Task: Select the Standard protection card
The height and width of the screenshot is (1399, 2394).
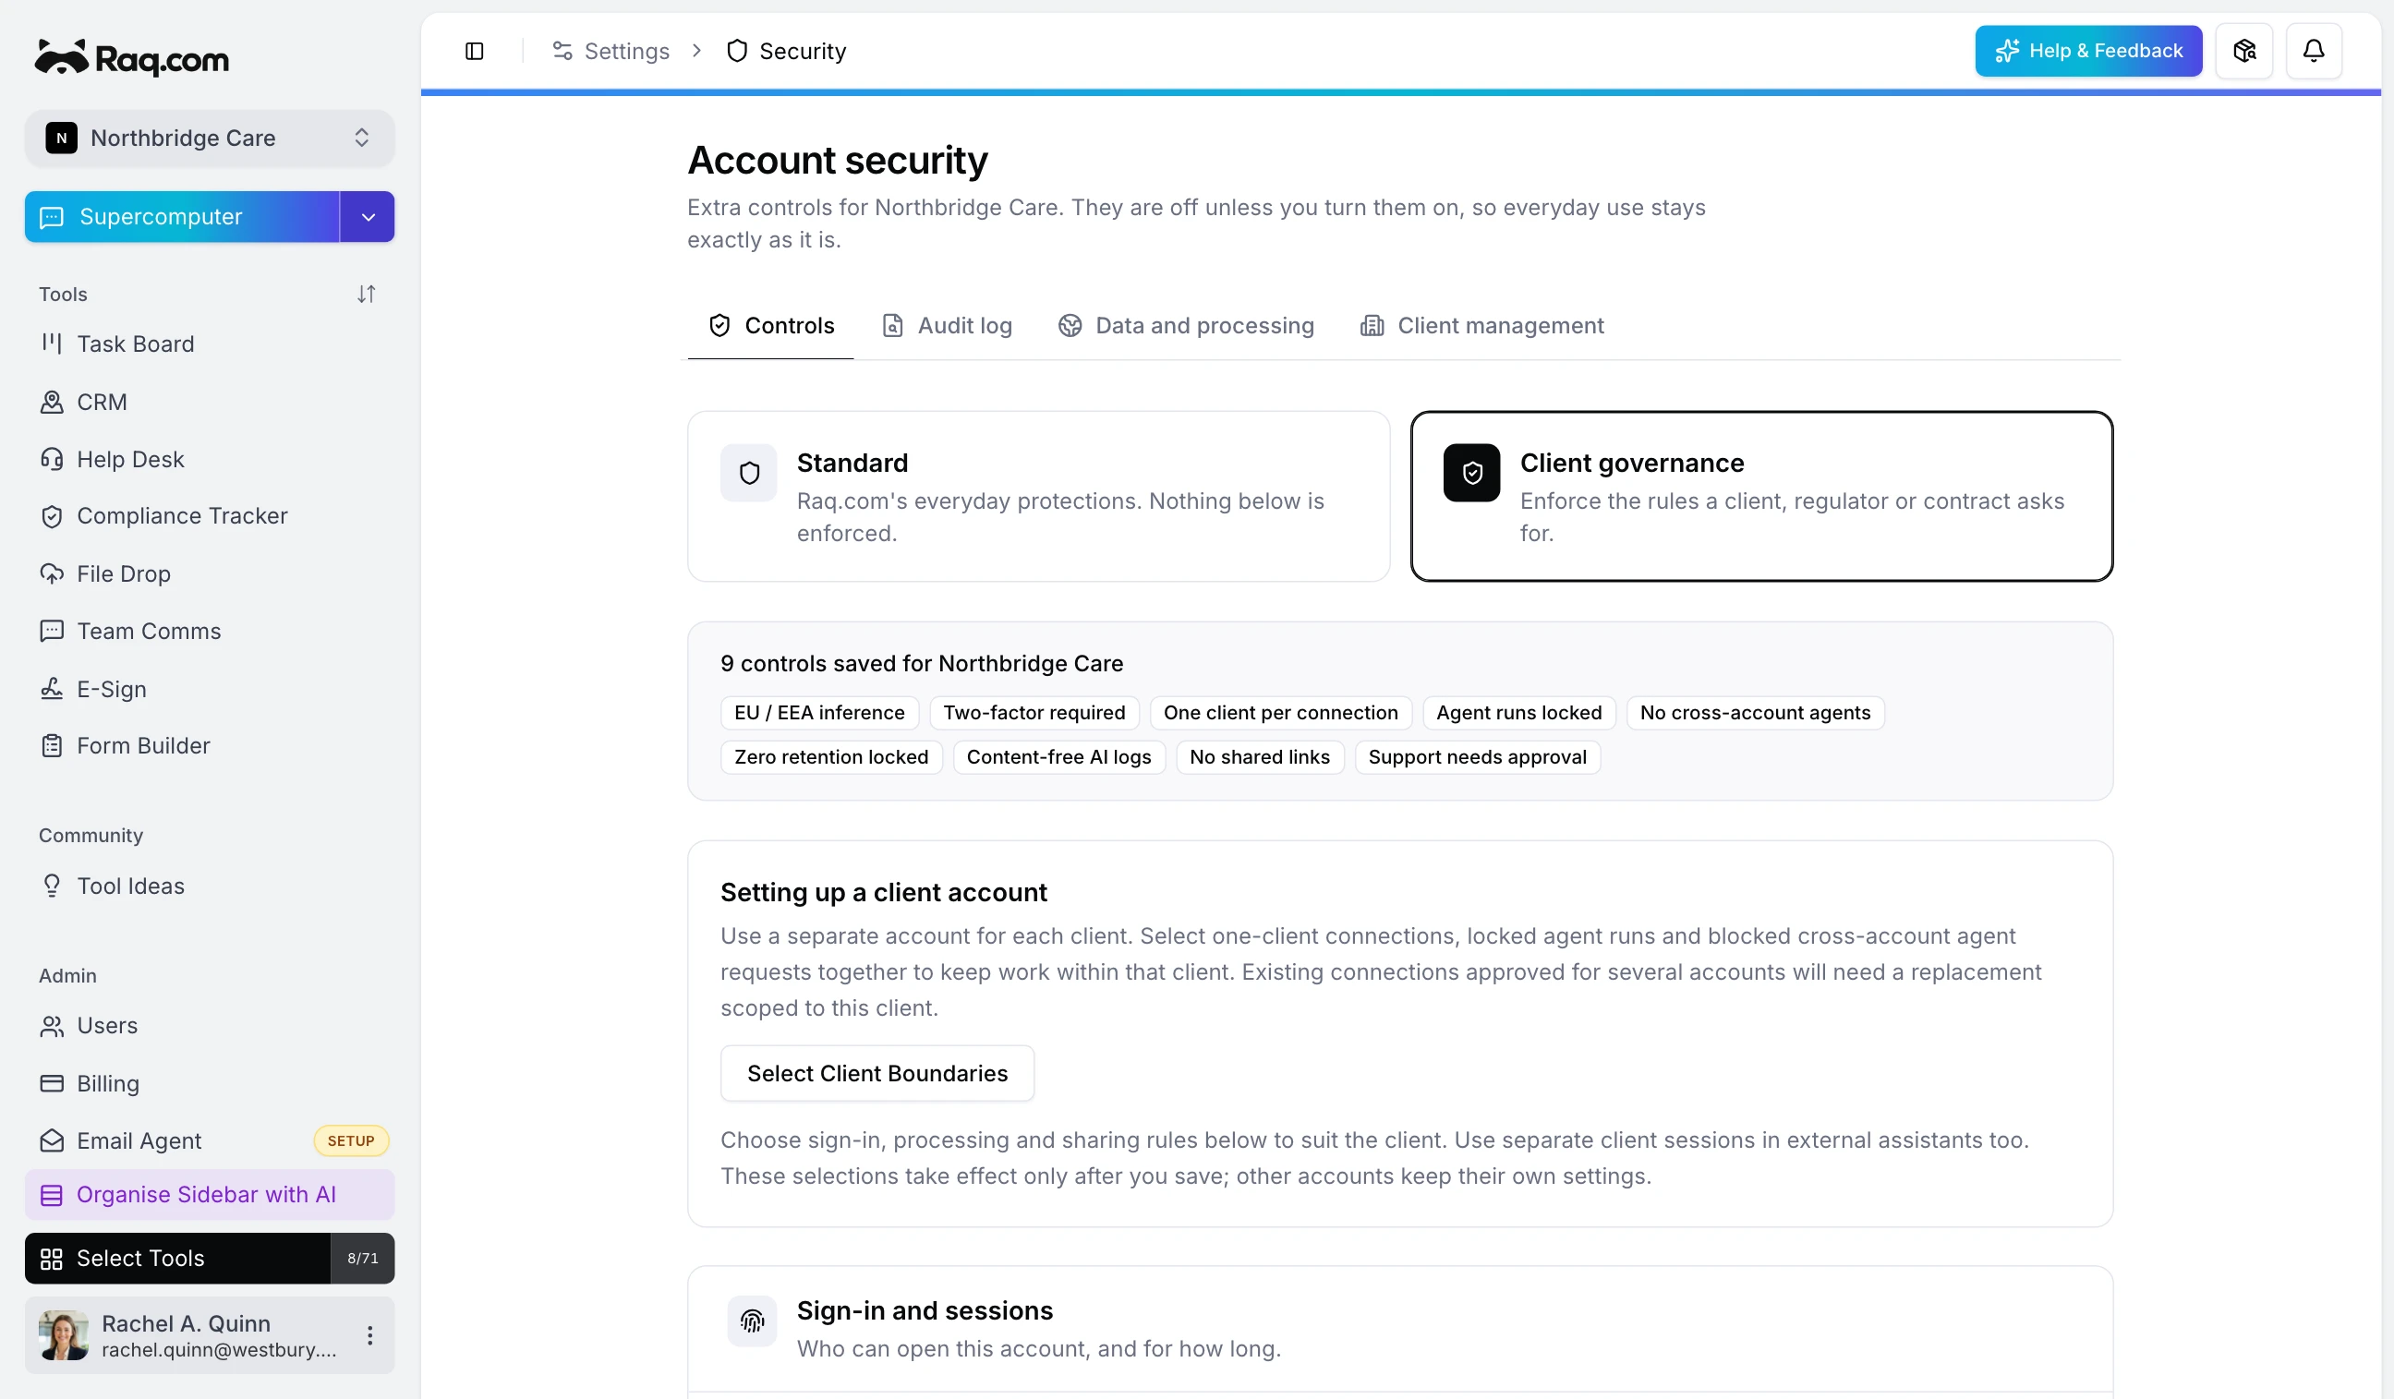Action: [x=1038, y=497]
